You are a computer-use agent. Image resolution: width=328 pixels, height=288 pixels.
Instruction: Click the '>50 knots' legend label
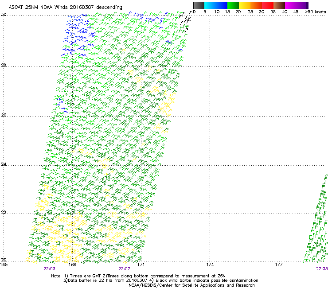pos(315,12)
